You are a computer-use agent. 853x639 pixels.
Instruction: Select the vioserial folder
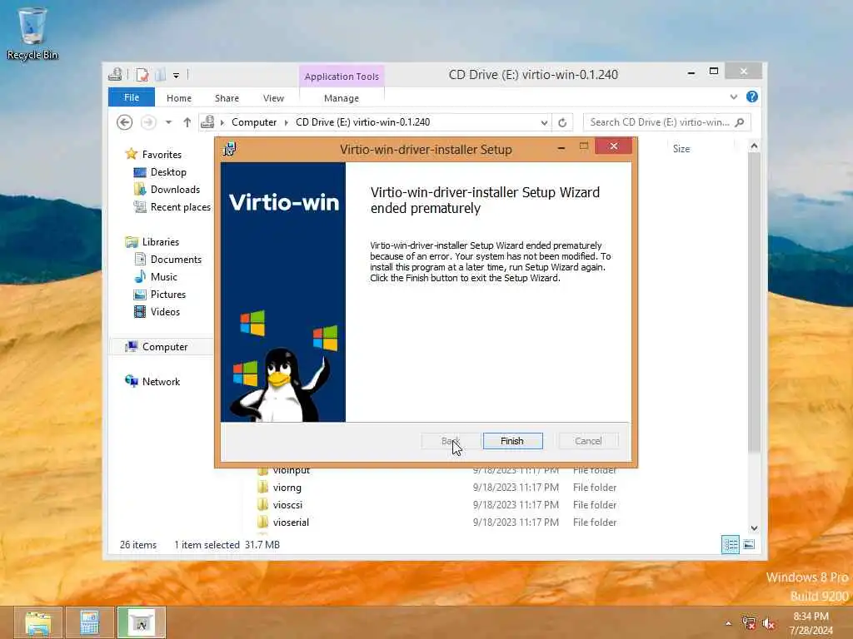click(x=291, y=523)
